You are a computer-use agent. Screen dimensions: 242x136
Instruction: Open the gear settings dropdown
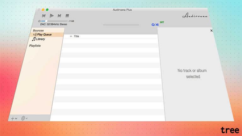pos(24,118)
